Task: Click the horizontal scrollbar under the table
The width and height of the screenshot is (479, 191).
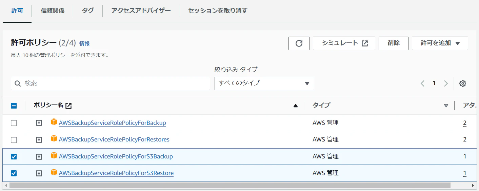Action: [230, 186]
